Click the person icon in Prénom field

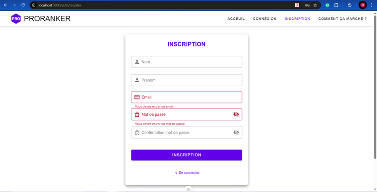[x=137, y=80]
